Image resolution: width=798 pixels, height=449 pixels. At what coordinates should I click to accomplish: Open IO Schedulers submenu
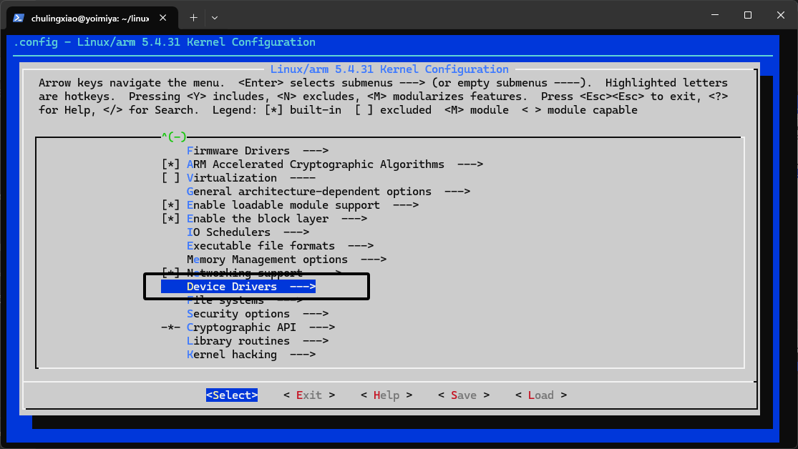[x=248, y=232]
